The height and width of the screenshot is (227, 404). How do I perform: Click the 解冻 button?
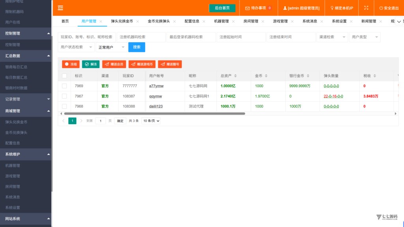pos(91,64)
